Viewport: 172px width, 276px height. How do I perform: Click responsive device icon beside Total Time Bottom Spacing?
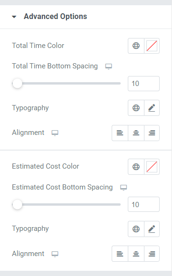109,67
